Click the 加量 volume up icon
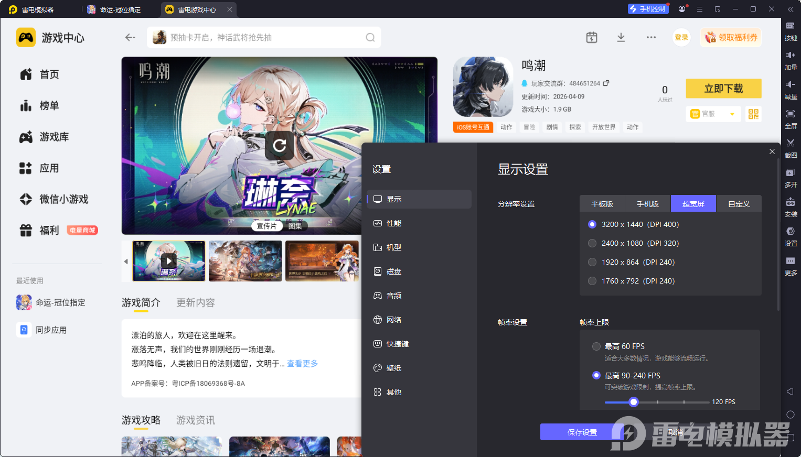Screen dimensions: 801x457 click(791, 55)
